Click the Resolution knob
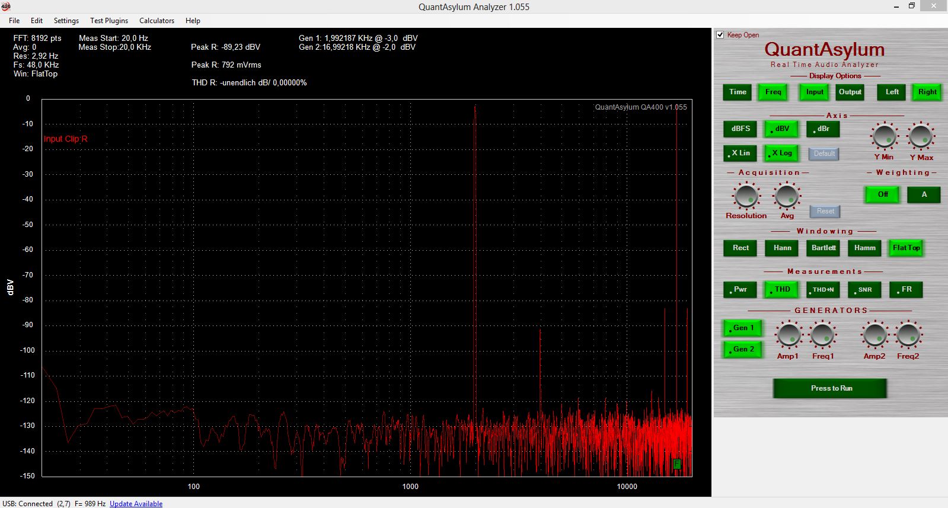The height and width of the screenshot is (508, 948). (x=746, y=196)
